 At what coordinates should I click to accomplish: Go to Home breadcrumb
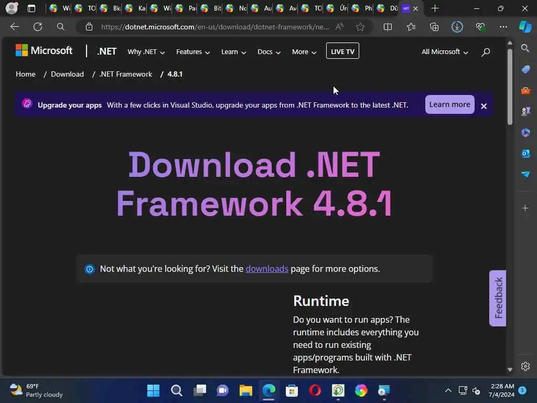tap(26, 74)
